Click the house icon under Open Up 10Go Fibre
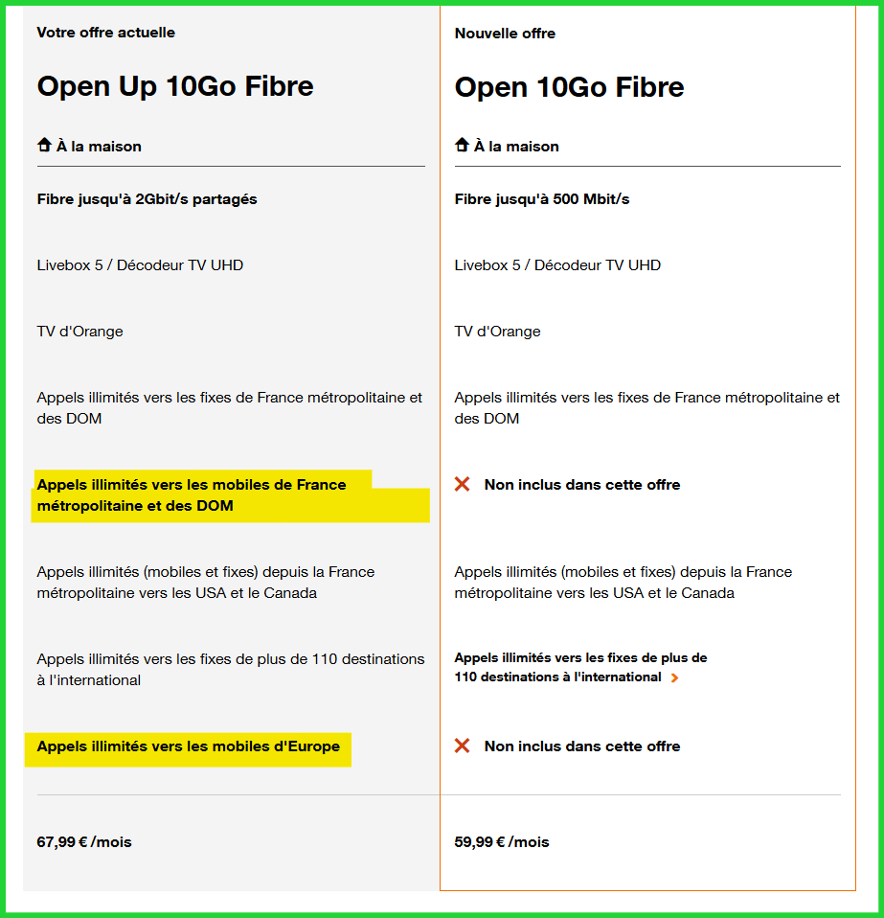Image resolution: width=884 pixels, height=918 pixels. [44, 146]
